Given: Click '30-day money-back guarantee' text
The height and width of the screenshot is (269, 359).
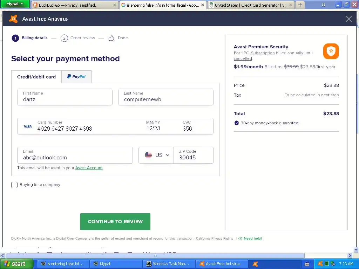Looking at the screenshot, I should click(270, 123).
